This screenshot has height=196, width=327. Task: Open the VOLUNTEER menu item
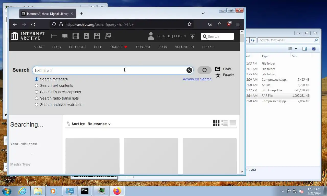click(x=184, y=47)
